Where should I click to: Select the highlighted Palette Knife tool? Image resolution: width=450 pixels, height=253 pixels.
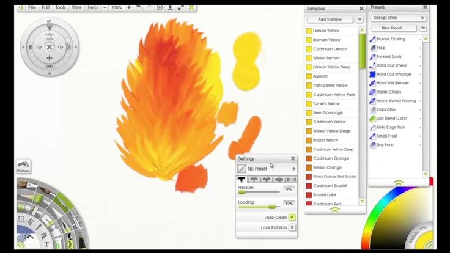(65, 201)
